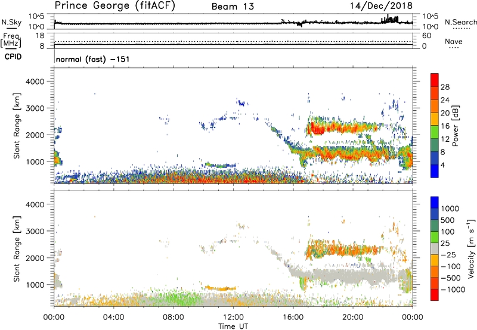Click the "Power [dB]" color bar label
477x330 pixels.
point(455,126)
